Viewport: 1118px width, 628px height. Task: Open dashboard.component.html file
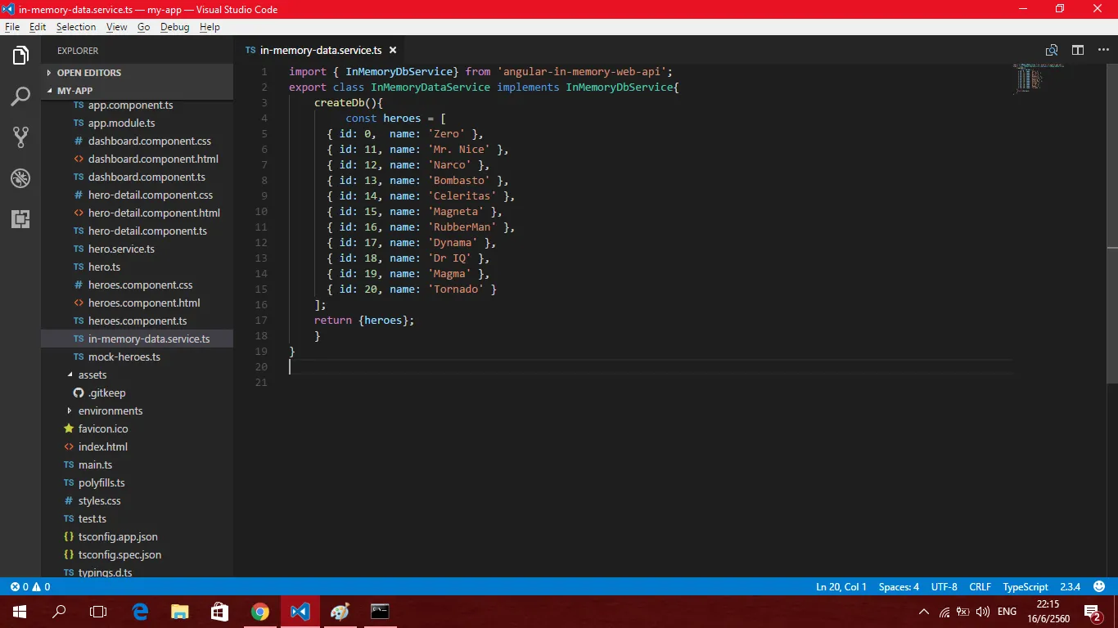pos(153,159)
